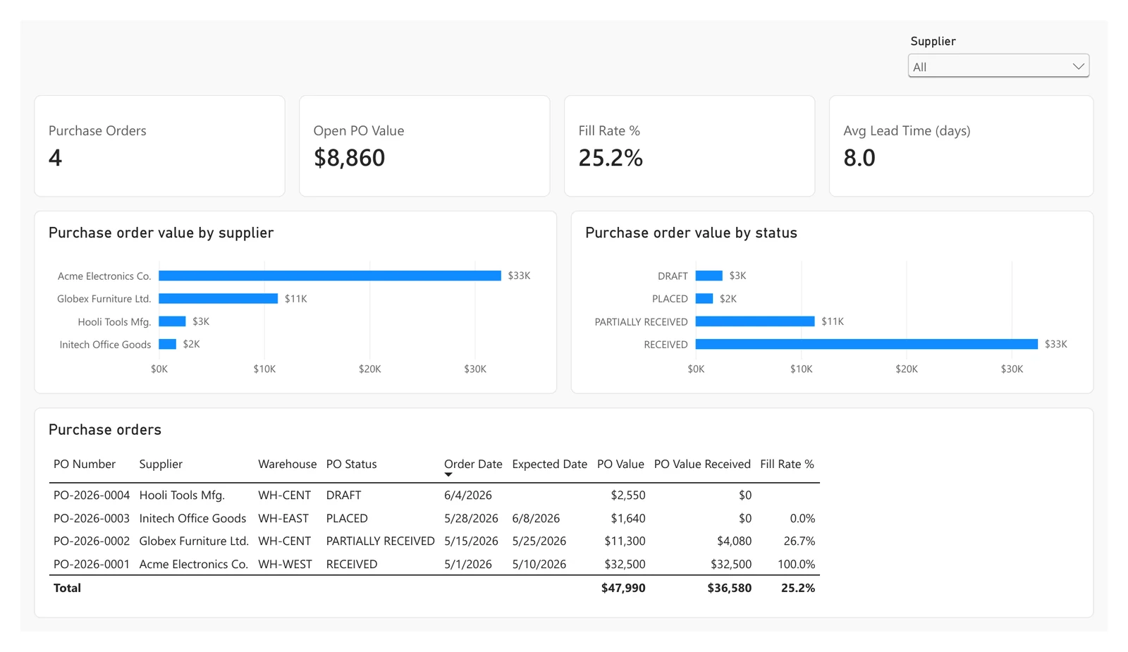Sort by Expected Date column header
This screenshot has width=1128, height=652.
tap(550, 464)
